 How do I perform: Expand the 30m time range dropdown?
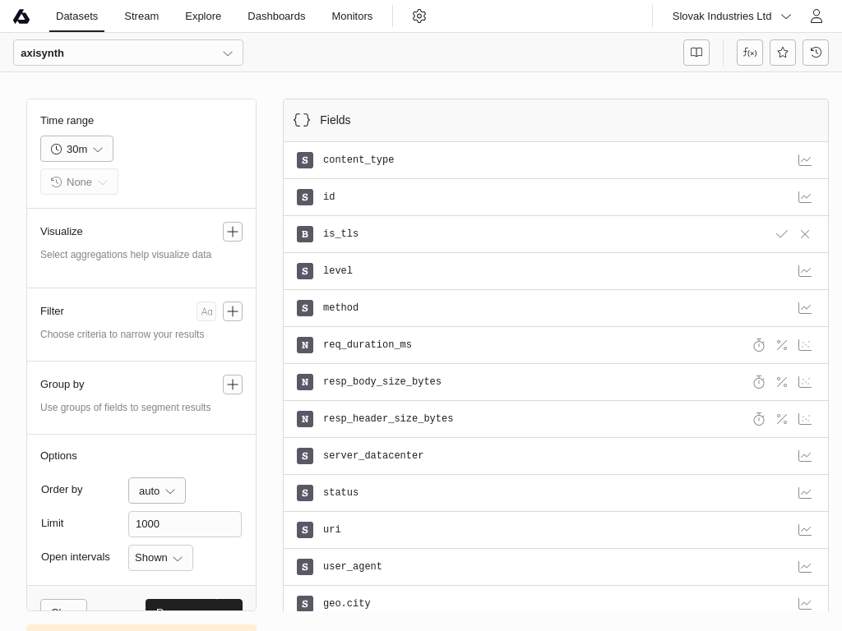[x=76, y=149]
